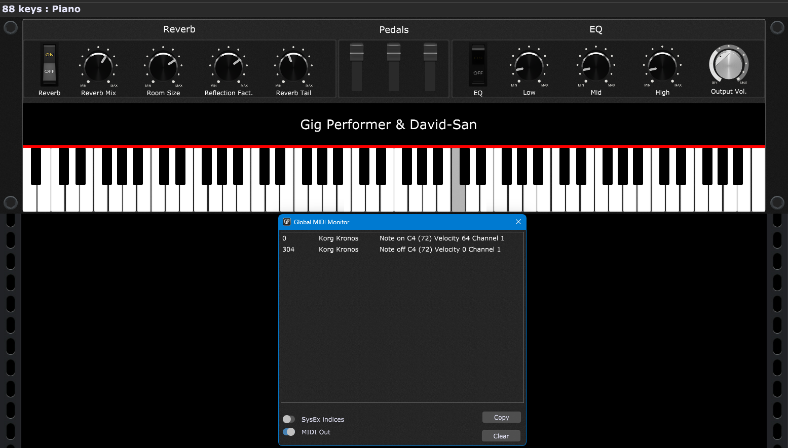Copy the MIDI monitor log
This screenshot has height=448, width=788.
501,417
